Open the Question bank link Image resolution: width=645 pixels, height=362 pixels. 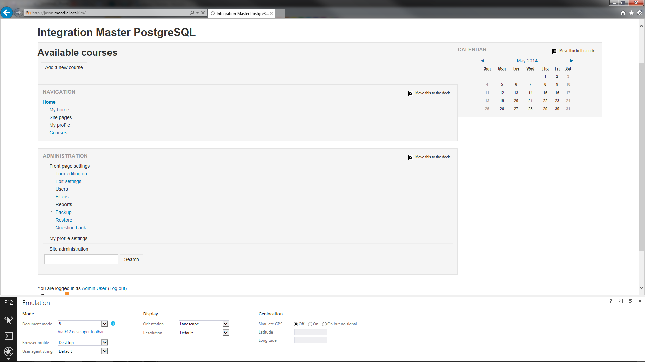(71, 228)
